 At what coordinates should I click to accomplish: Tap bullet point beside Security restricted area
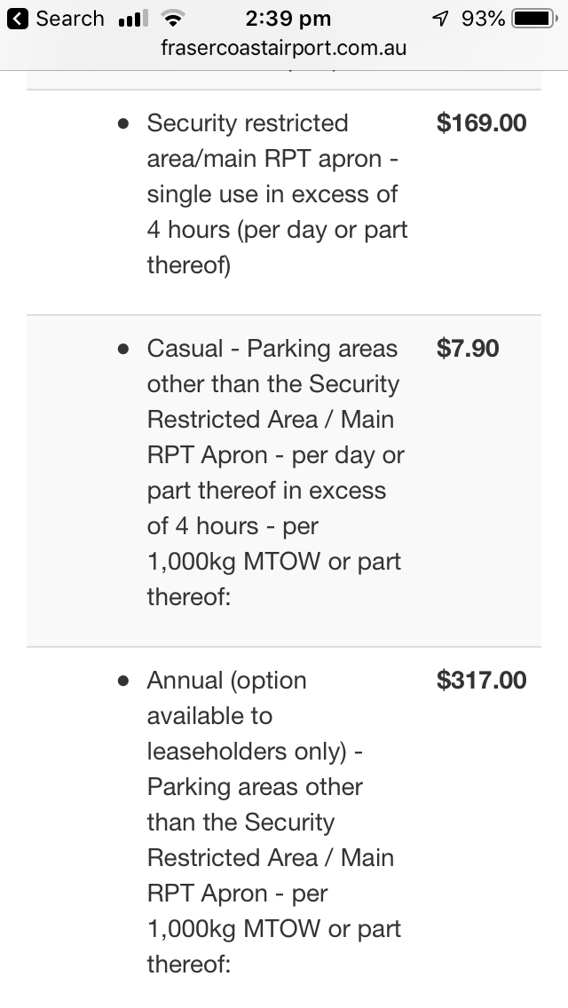123,123
